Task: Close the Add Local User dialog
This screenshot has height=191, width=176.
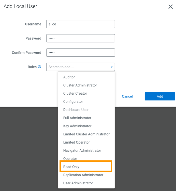Action: tap(171, 7)
